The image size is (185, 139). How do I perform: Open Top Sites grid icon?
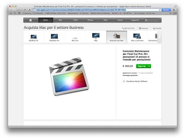pos(19,13)
